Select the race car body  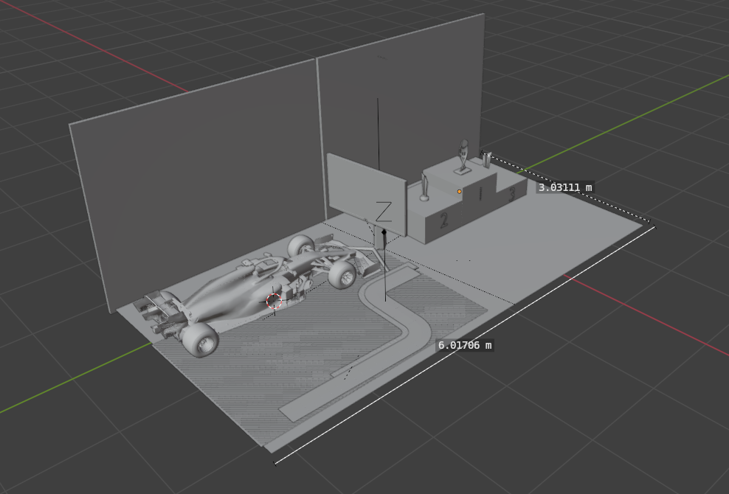pyautogui.click(x=236, y=288)
